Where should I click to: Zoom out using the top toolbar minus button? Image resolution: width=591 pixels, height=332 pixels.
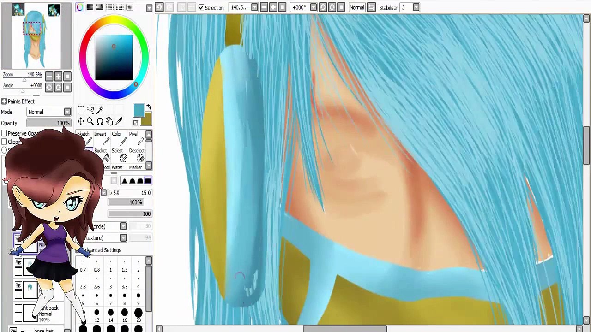point(264,7)
